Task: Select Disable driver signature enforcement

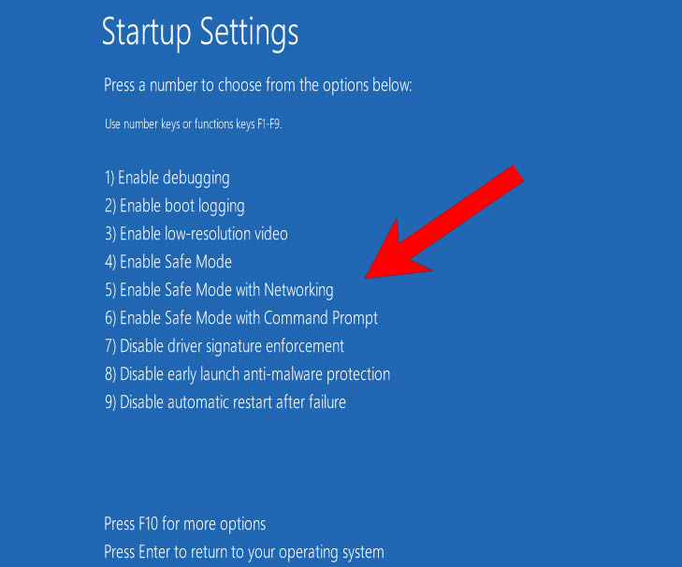Action: (x=224, y=346)
